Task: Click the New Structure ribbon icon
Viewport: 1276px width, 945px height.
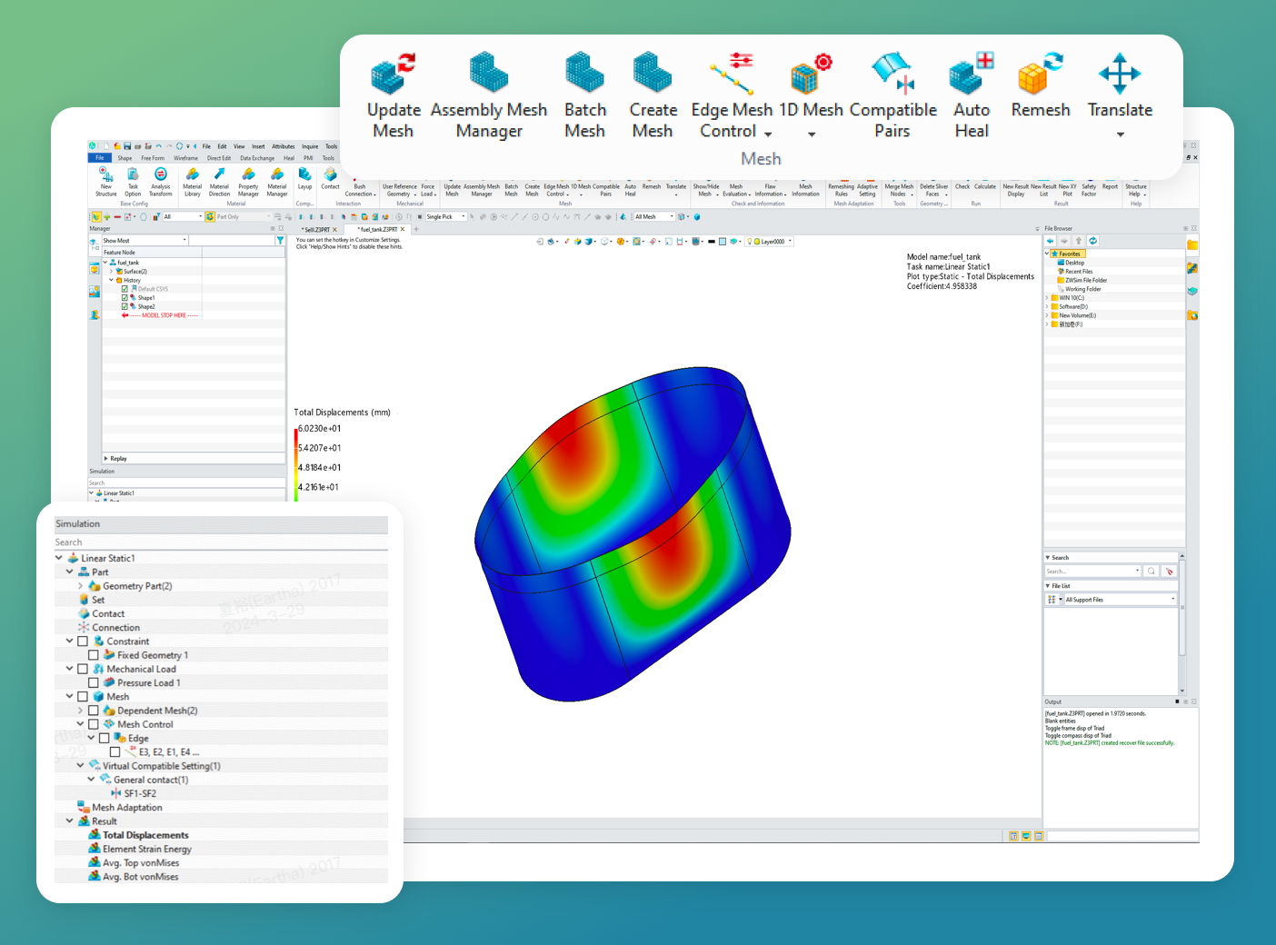Action: [x=105, y=179]
